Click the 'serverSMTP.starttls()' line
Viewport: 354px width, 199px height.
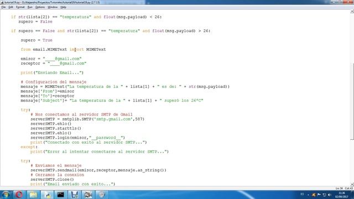tap(56, 128)
